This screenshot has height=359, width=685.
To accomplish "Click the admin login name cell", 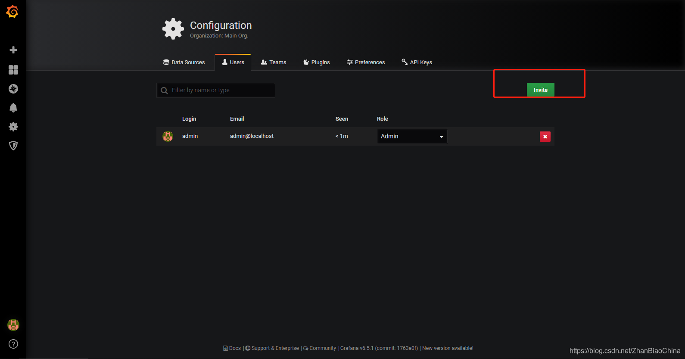I will [190, 136].
